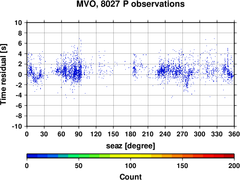Click the plot title 'MVO, 8027 P observations'
The width and height of the screenshot is (240, 180).
[131, 4]
